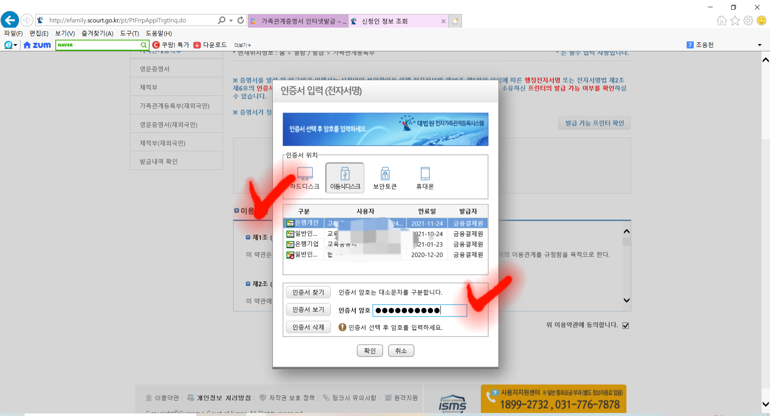
Task: Refresh the page with the reload icon
Action: pos(241,20)
